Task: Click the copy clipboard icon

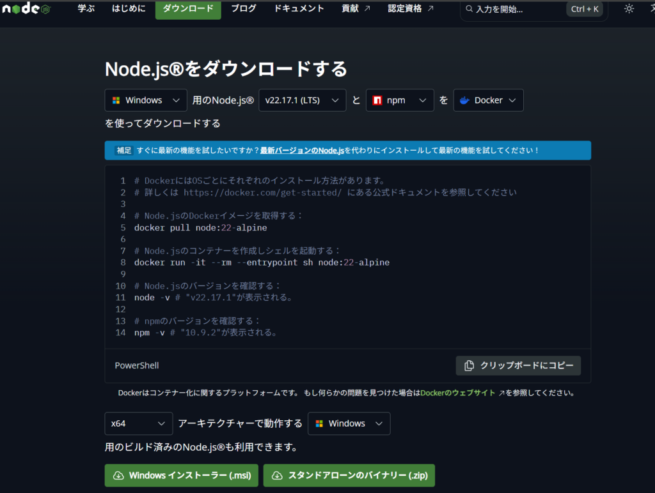Action: (x=469, y=365)
